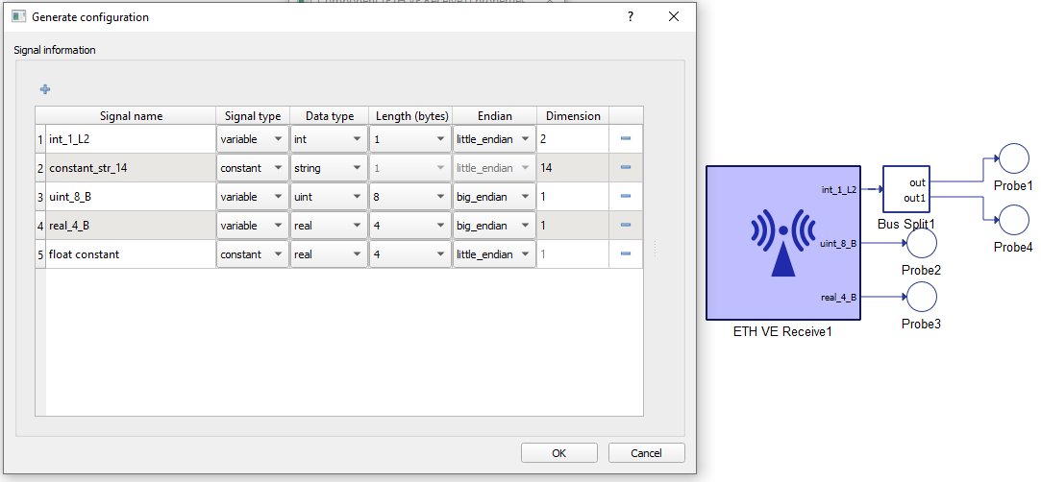1041x482 pixels.
Task: Expand Length dropdown for real_4_B row
Action: click(410, 226)
